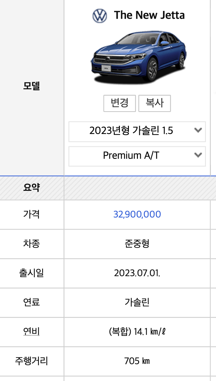Select the 준중형 vehicle class value

[137, 244]
